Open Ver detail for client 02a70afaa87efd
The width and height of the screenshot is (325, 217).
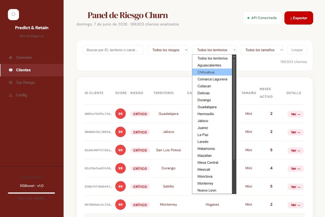pyautogui.click(x=296, y=169)
